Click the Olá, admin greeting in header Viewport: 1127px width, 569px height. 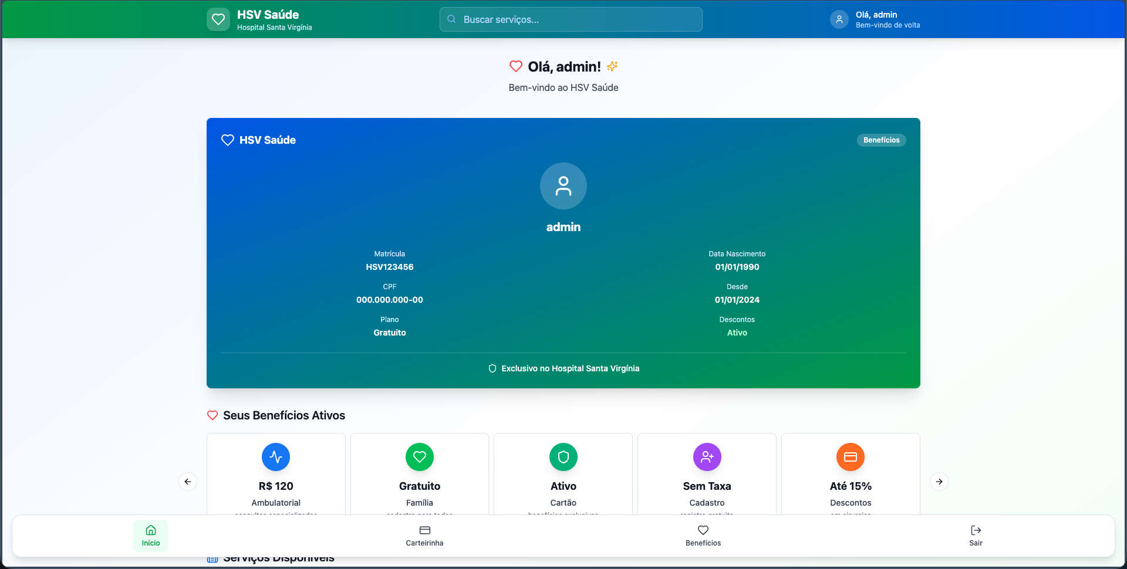[876, 15]
